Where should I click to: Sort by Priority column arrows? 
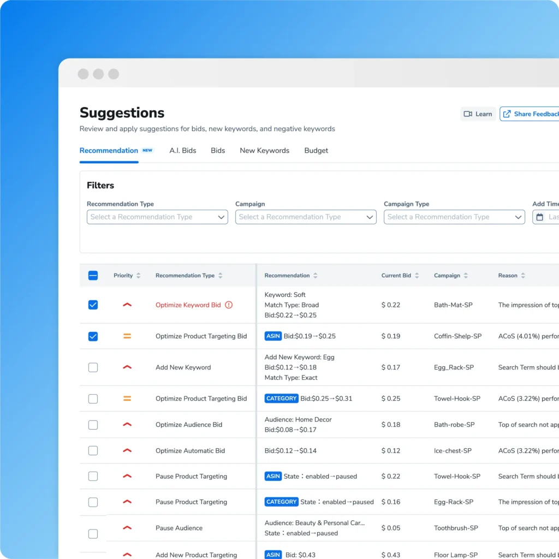point(138,276)
